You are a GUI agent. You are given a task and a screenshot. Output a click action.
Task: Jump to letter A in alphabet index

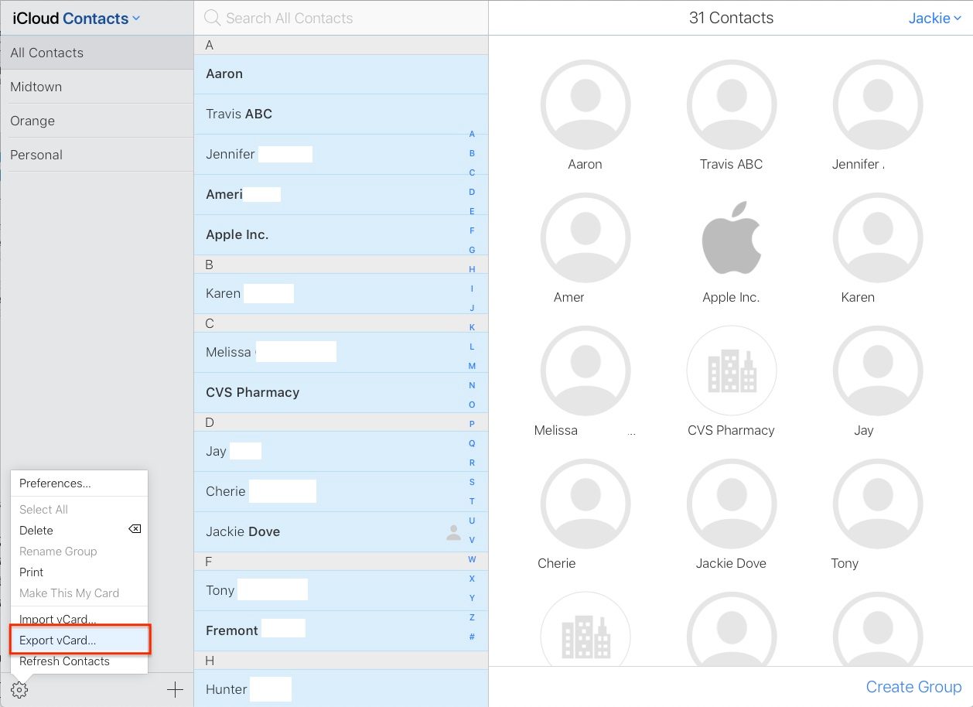coord(472,134)
